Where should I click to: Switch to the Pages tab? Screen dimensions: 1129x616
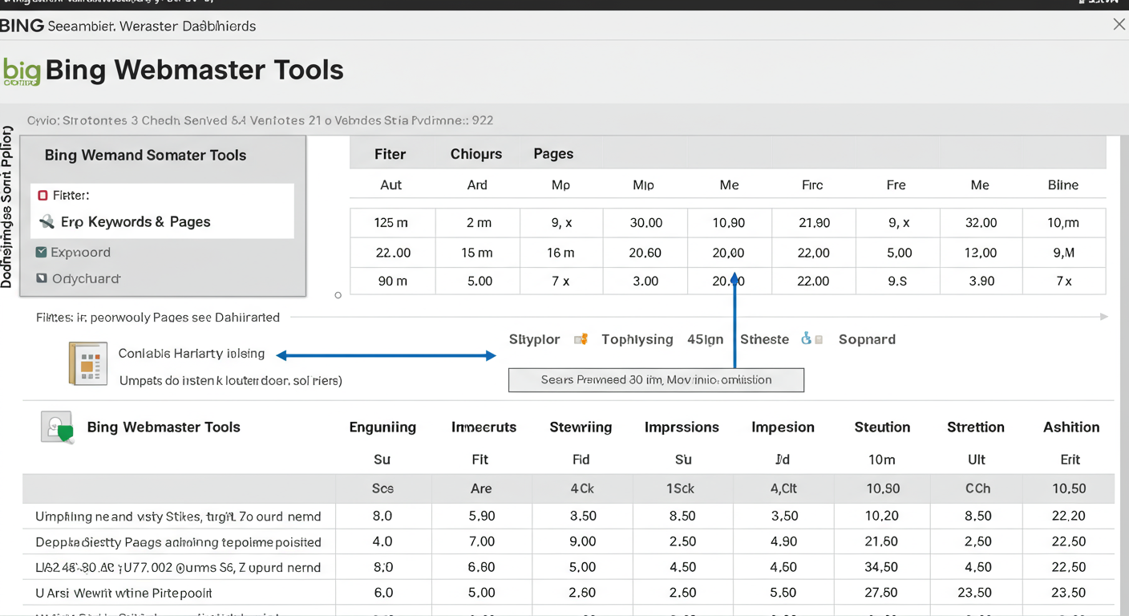pyautogui.click(x=552, y=153)
